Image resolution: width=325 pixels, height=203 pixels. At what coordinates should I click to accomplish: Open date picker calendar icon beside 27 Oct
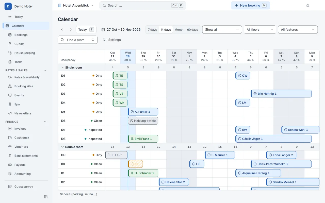coord(103,30)
